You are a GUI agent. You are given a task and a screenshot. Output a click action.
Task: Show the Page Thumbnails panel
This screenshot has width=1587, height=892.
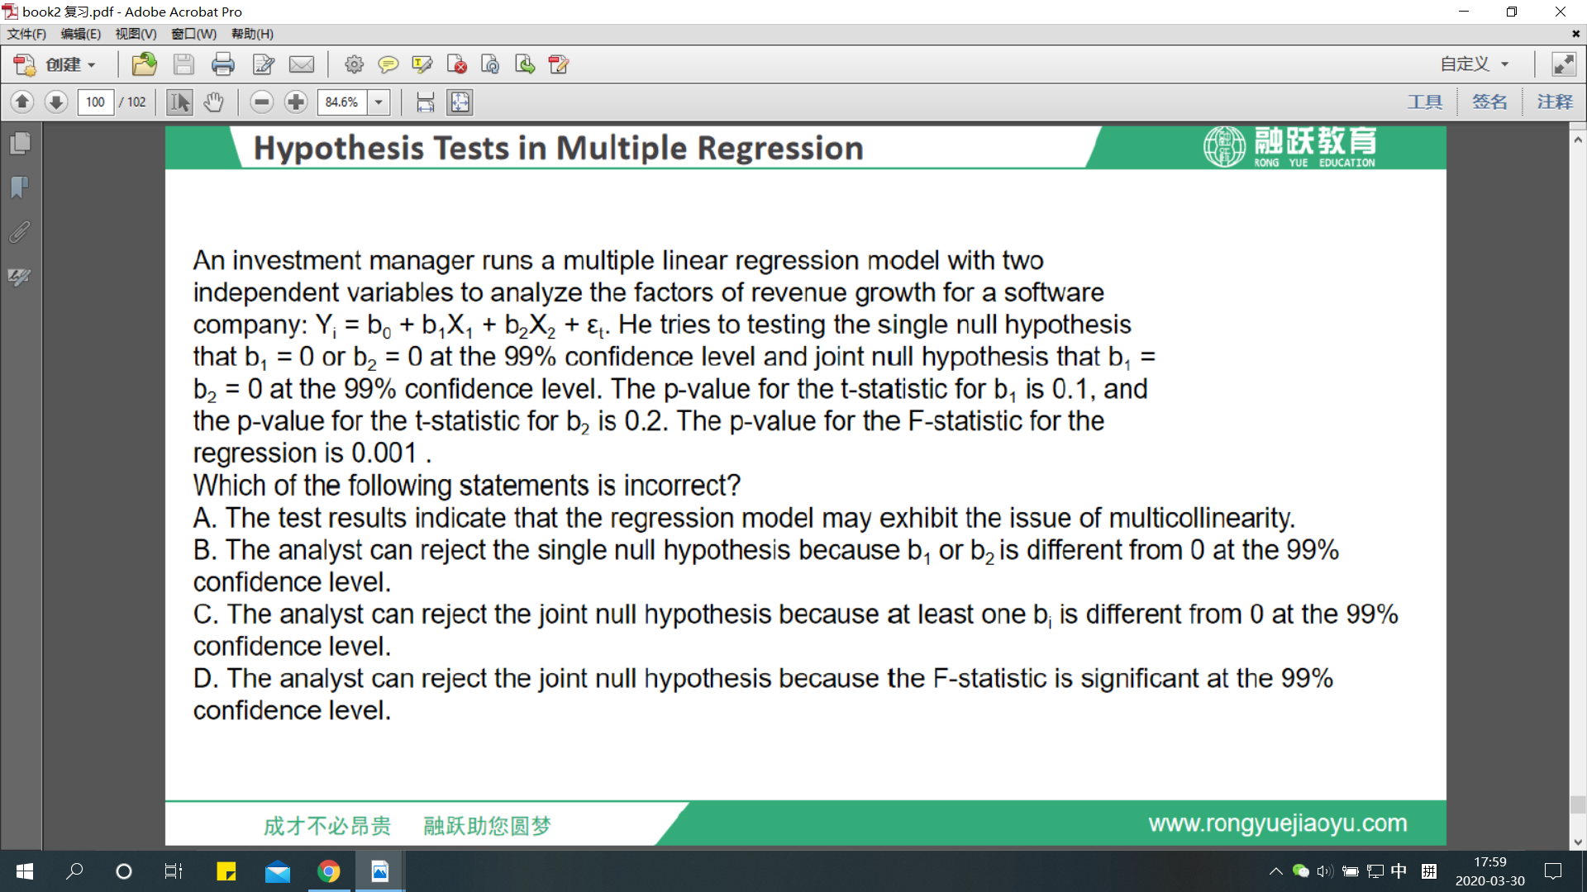pos(20,144)
